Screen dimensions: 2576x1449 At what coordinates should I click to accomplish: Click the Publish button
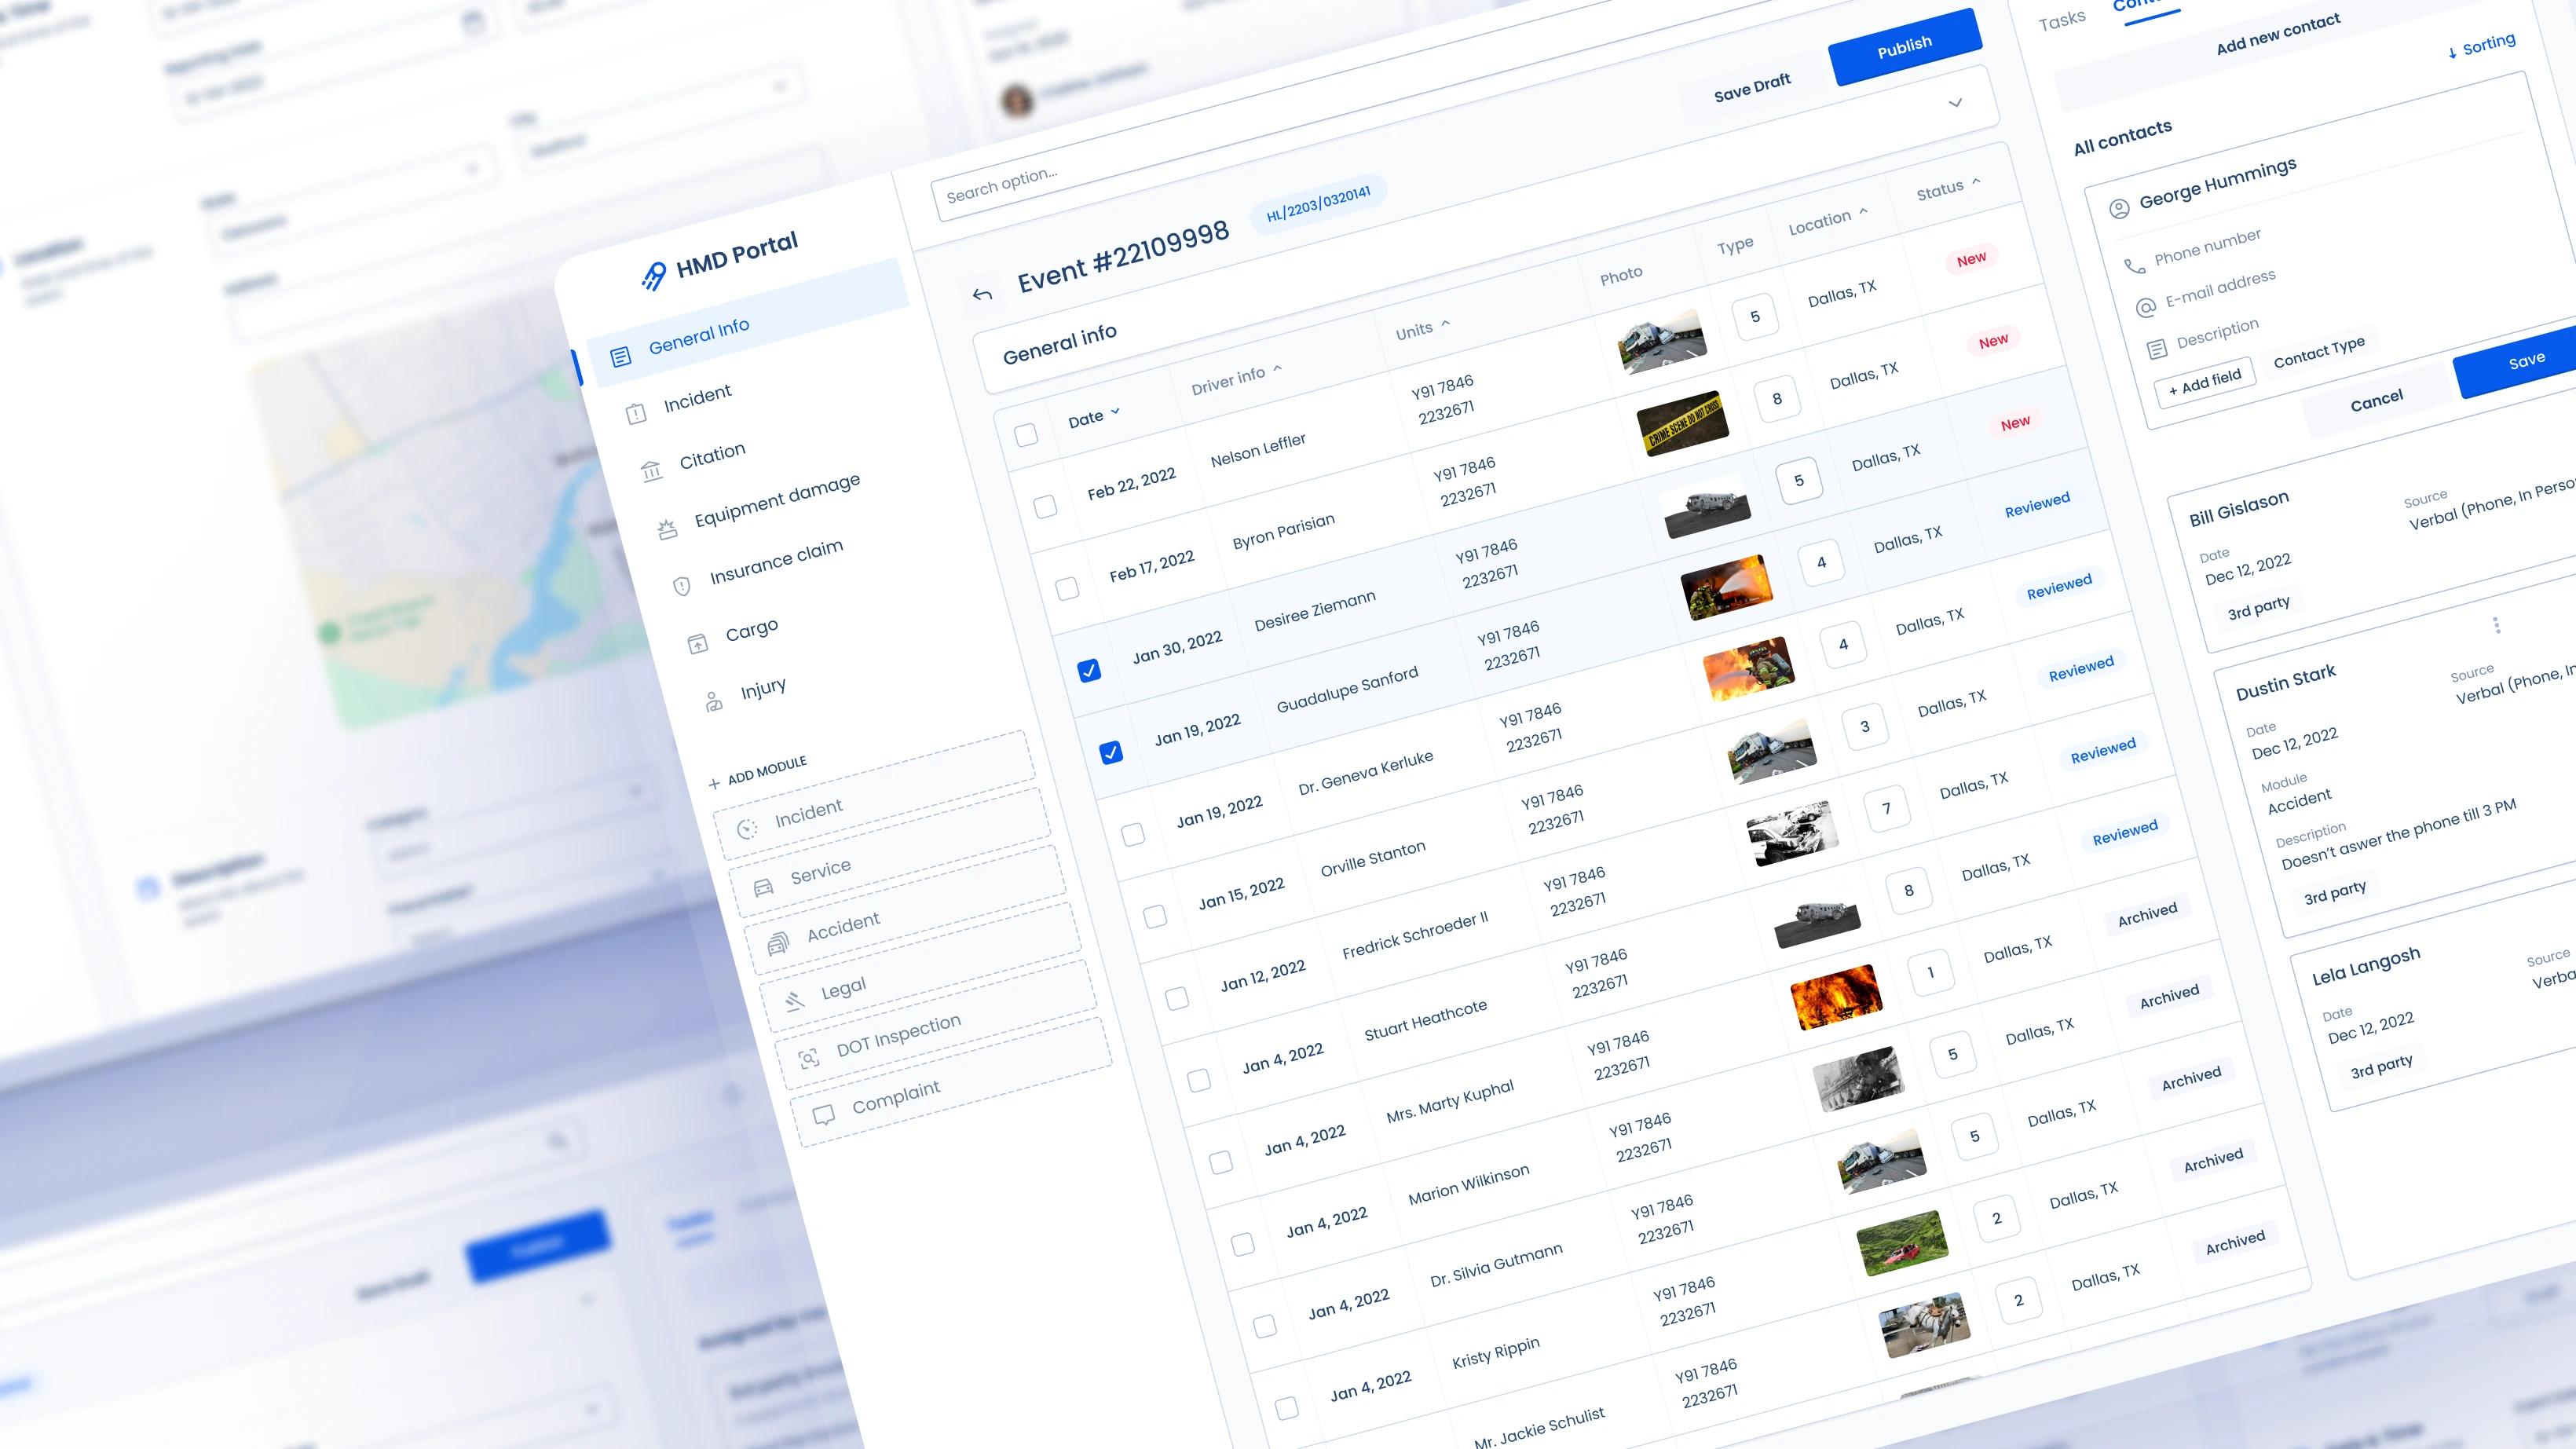click(x=1904, y=46)
